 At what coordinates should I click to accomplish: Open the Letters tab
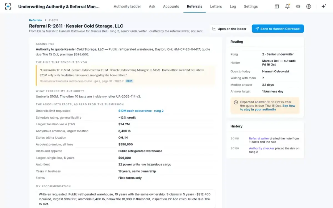216,6
